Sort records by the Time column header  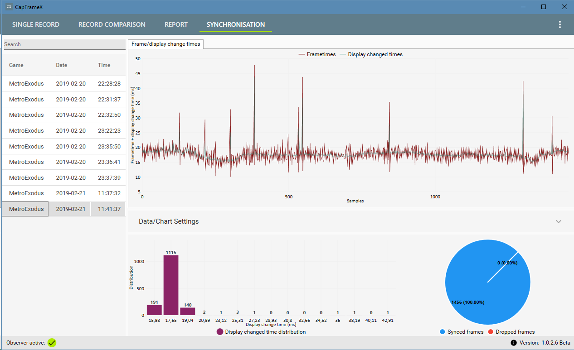[104, 65]
